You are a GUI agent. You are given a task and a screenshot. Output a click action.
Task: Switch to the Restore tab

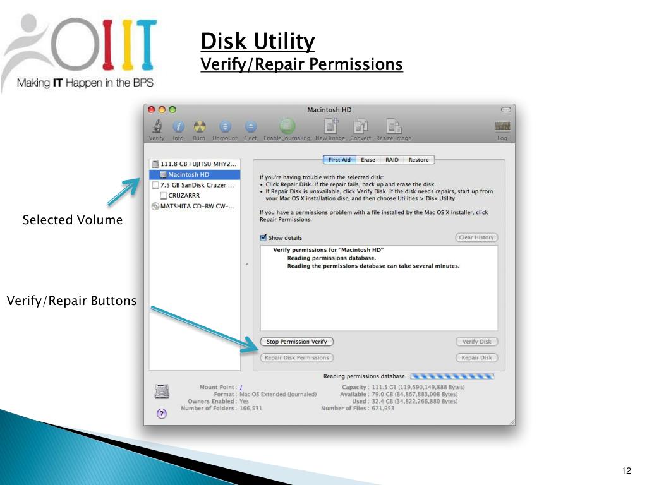tap(419, 160)
